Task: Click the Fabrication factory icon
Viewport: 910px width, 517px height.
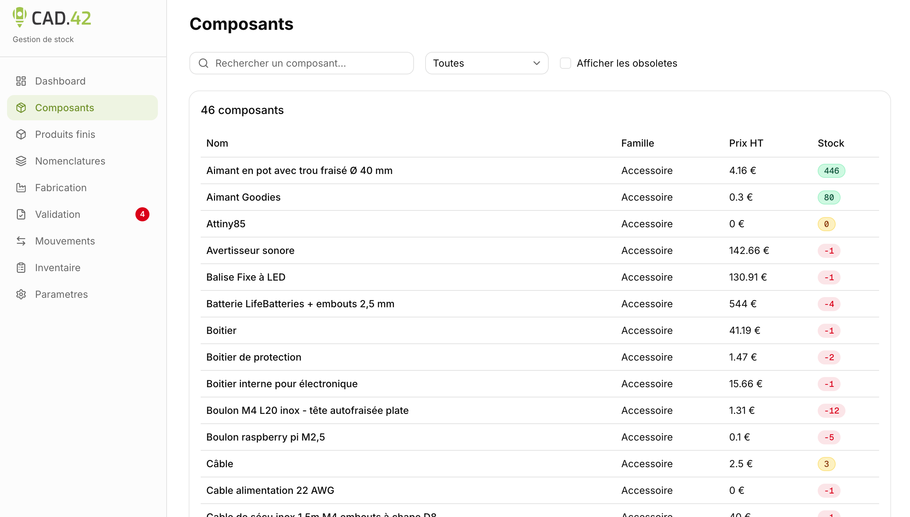Action: 21,188
